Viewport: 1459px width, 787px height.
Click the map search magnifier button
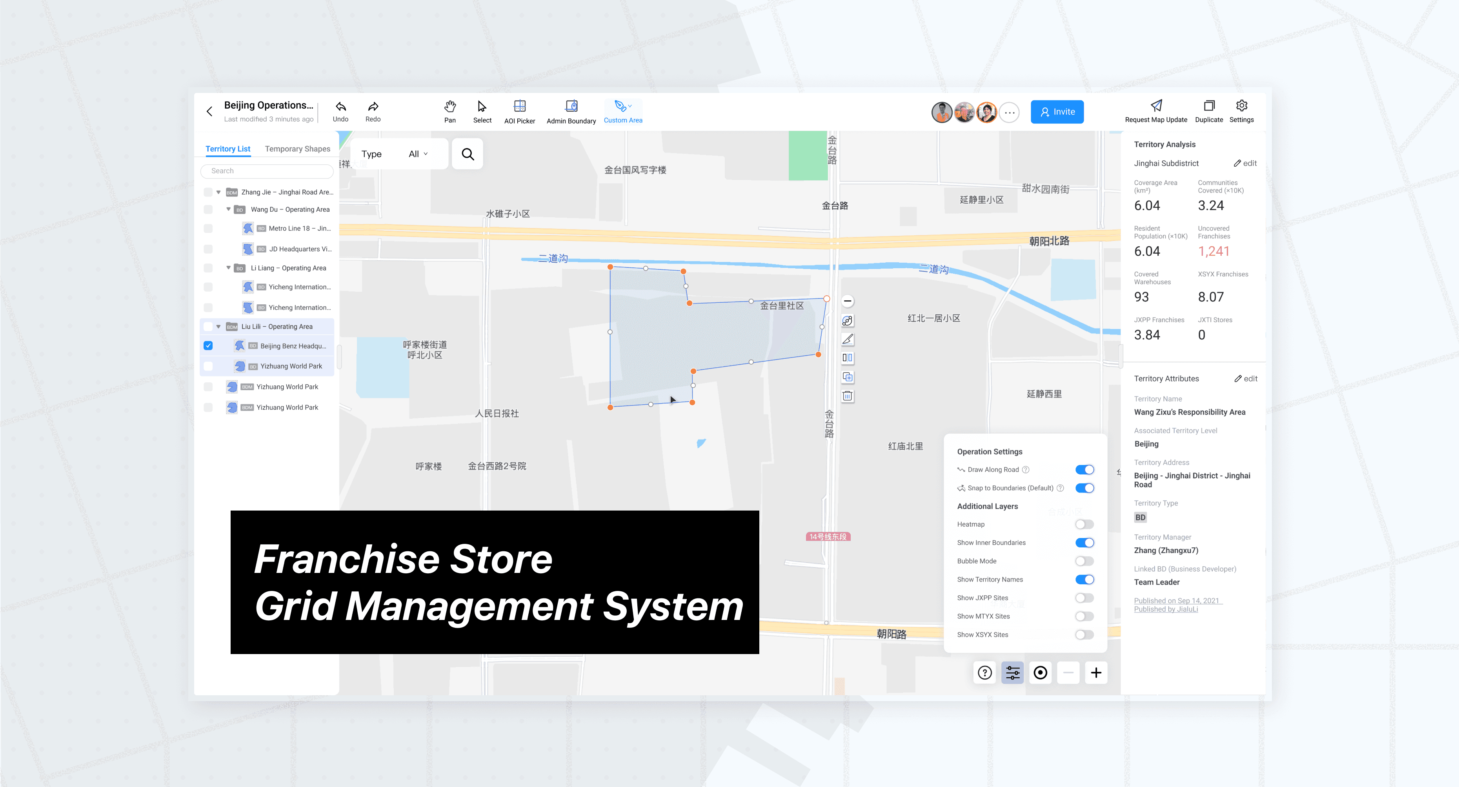(x=467, y=154)
